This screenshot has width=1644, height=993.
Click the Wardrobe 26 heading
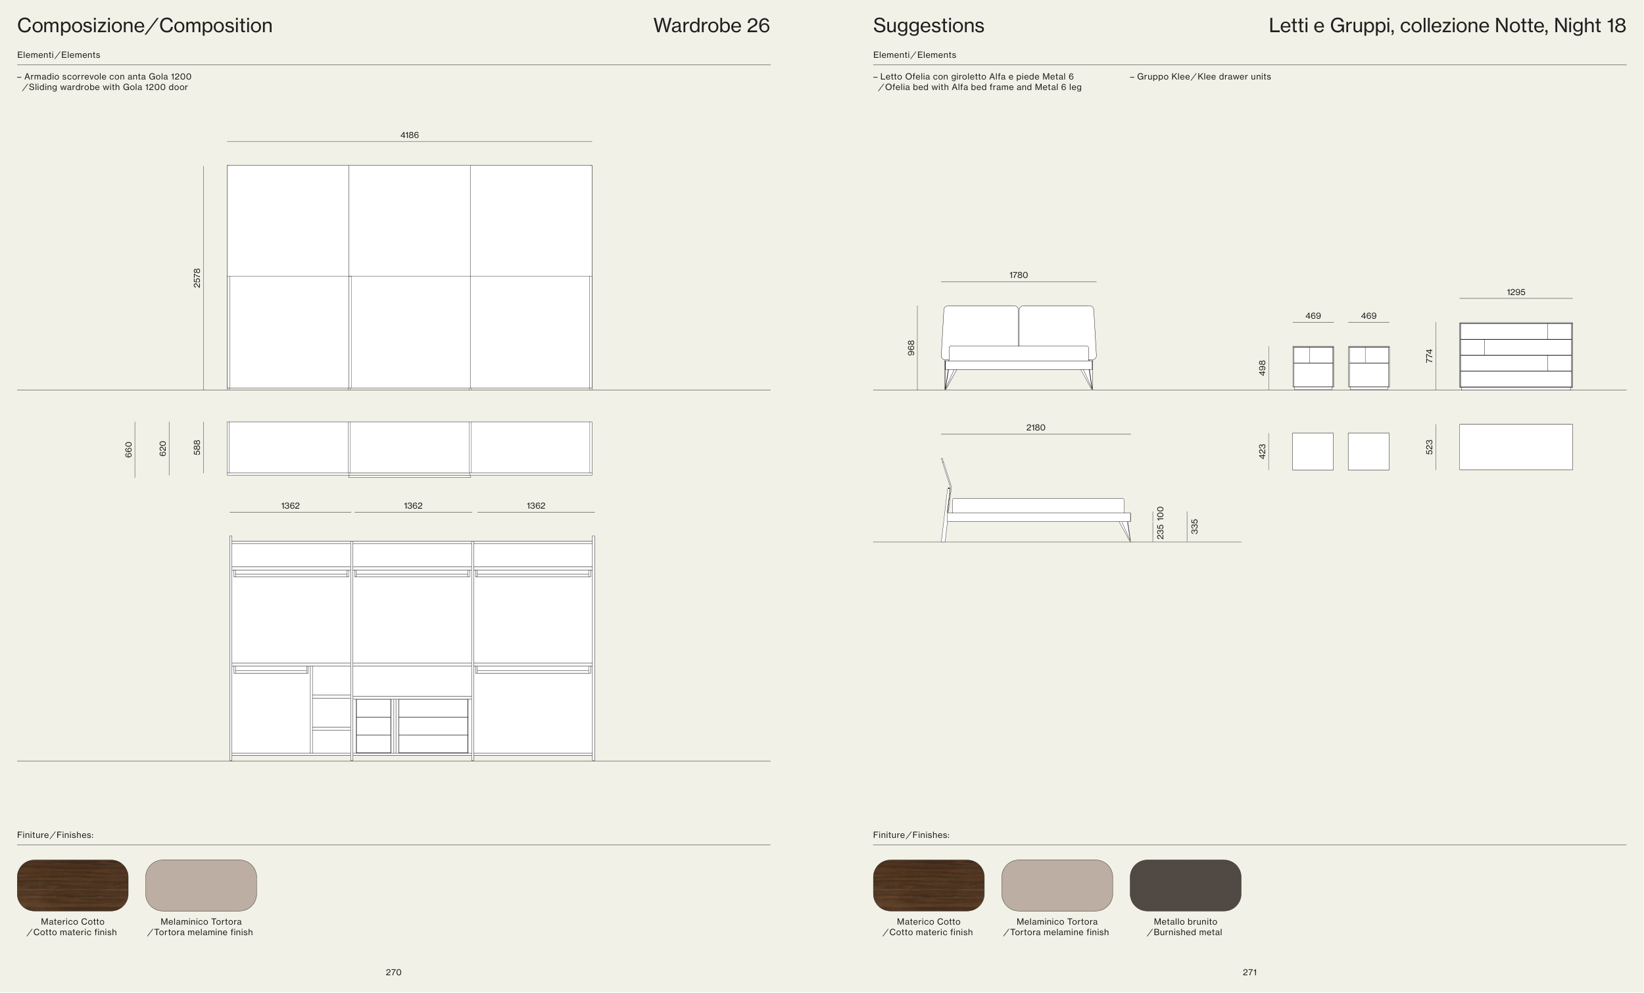[x=711, y=26]
